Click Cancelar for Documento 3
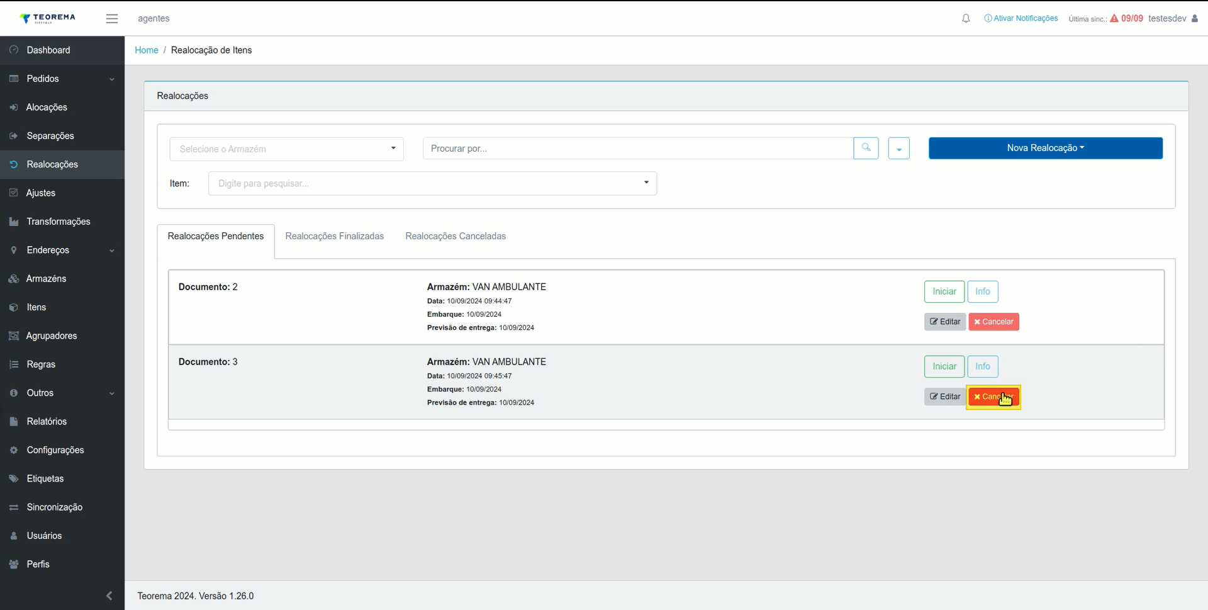 pos(993,397)
